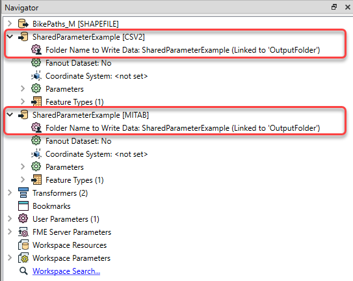Select SharedParameterExample [CSV2] writer label
The width and height of the screenshot is (353, 281).
[88, 36]
